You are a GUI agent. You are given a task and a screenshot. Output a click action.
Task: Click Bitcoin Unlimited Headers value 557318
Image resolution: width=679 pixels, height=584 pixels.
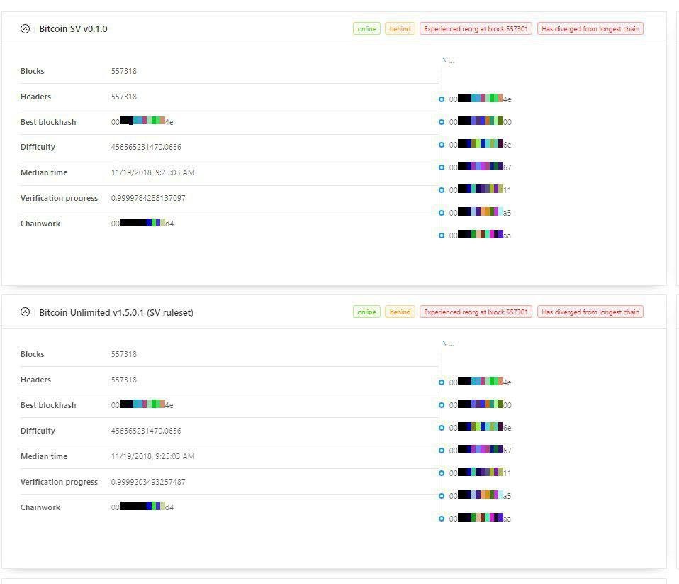[124, 380]
